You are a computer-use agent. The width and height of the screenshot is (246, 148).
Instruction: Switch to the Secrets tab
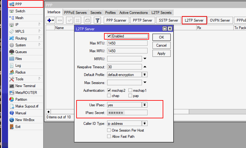[96, 13]
